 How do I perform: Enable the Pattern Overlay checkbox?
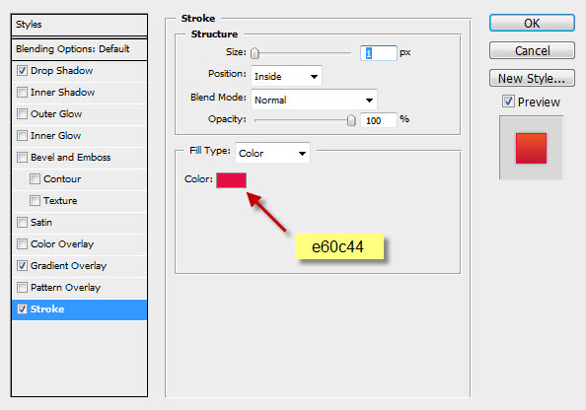point(22,287)
